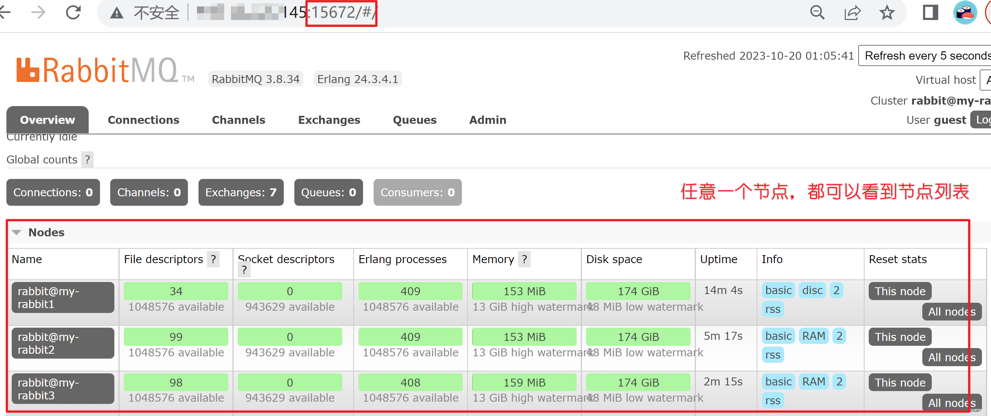Click All nodes reset in rabbit2 row
991x416 pixels.
pos(952,357)
